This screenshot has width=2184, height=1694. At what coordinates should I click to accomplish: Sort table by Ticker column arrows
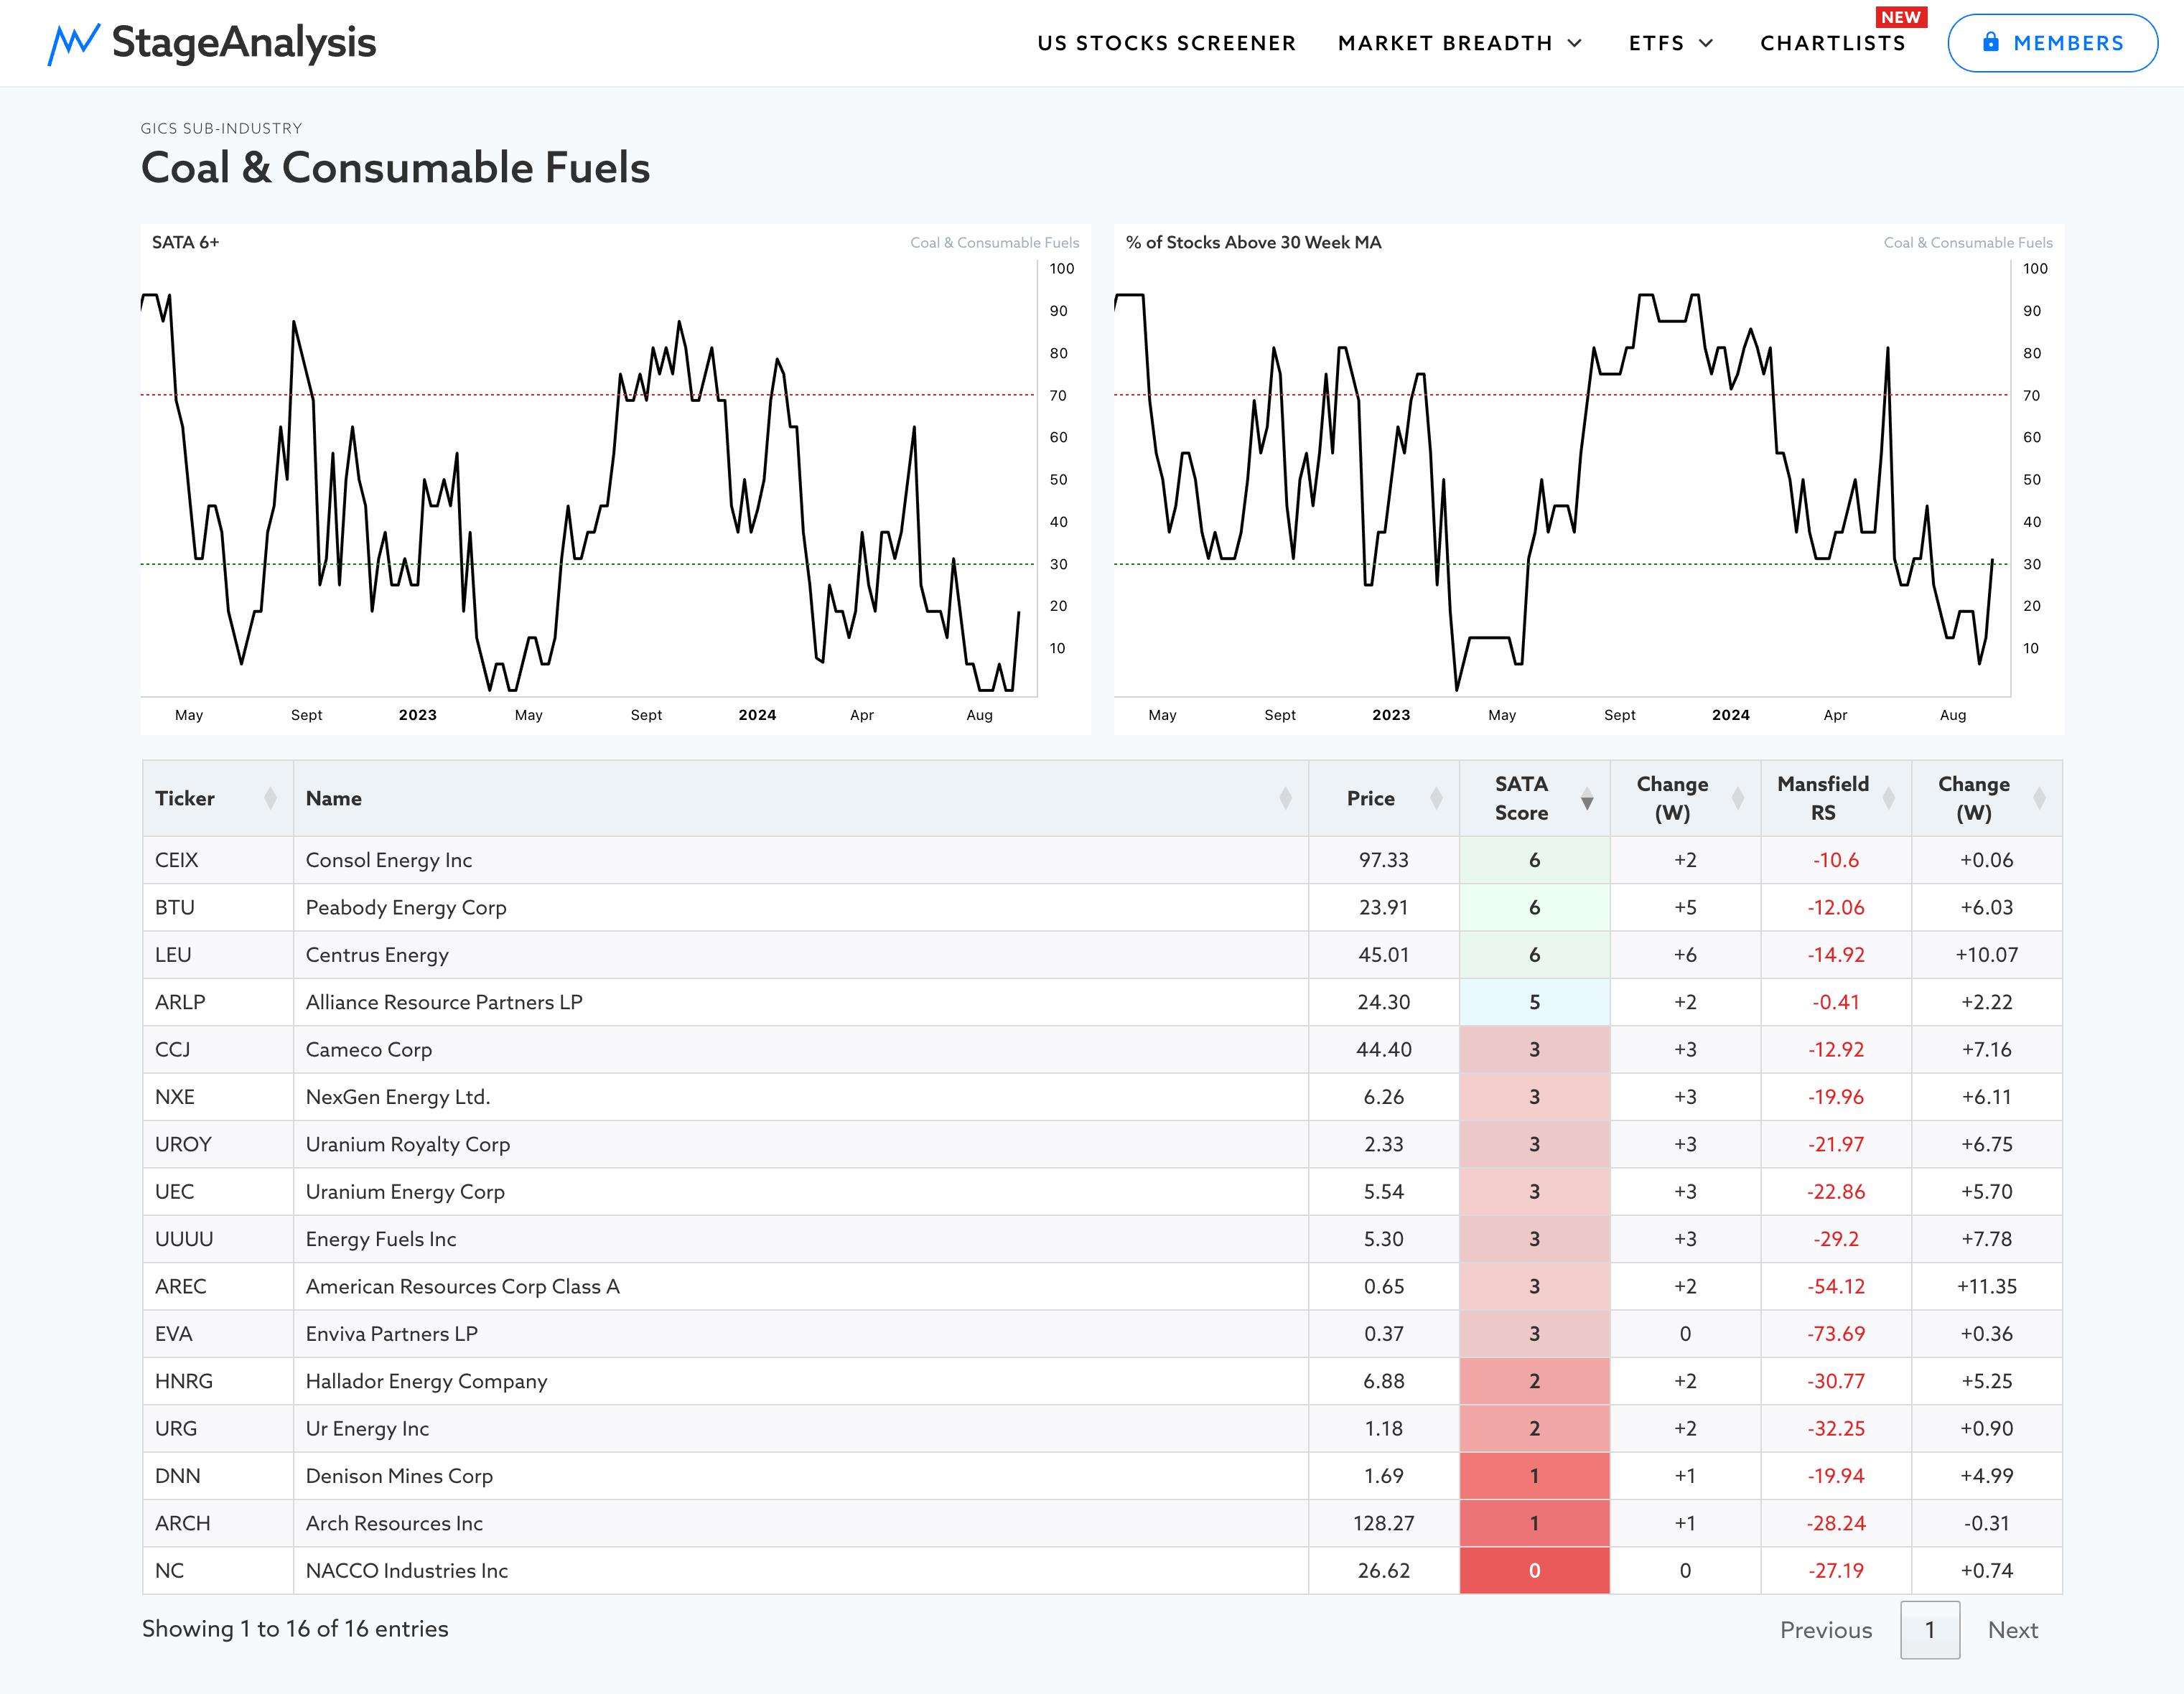tap(270, 798)
